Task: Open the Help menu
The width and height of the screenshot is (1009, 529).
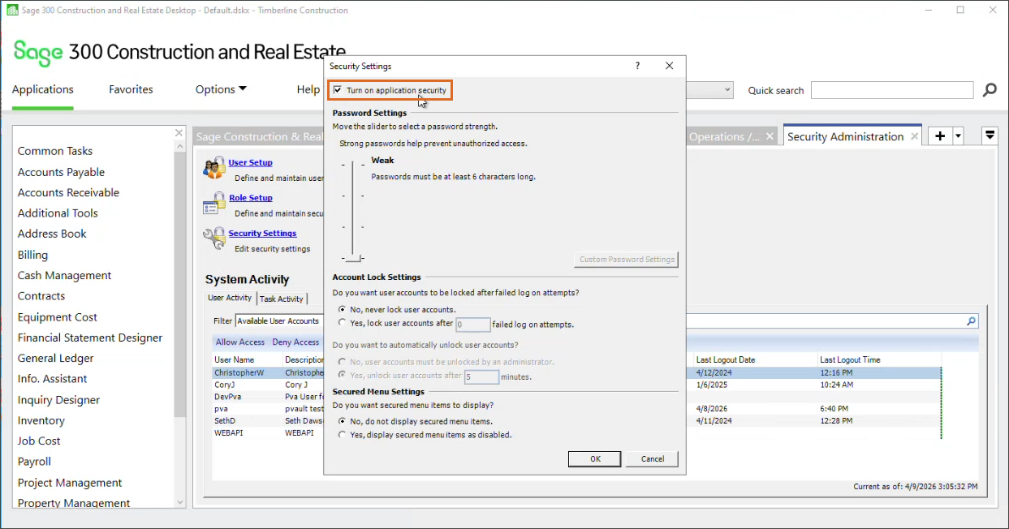Action: tap(308, 89)
